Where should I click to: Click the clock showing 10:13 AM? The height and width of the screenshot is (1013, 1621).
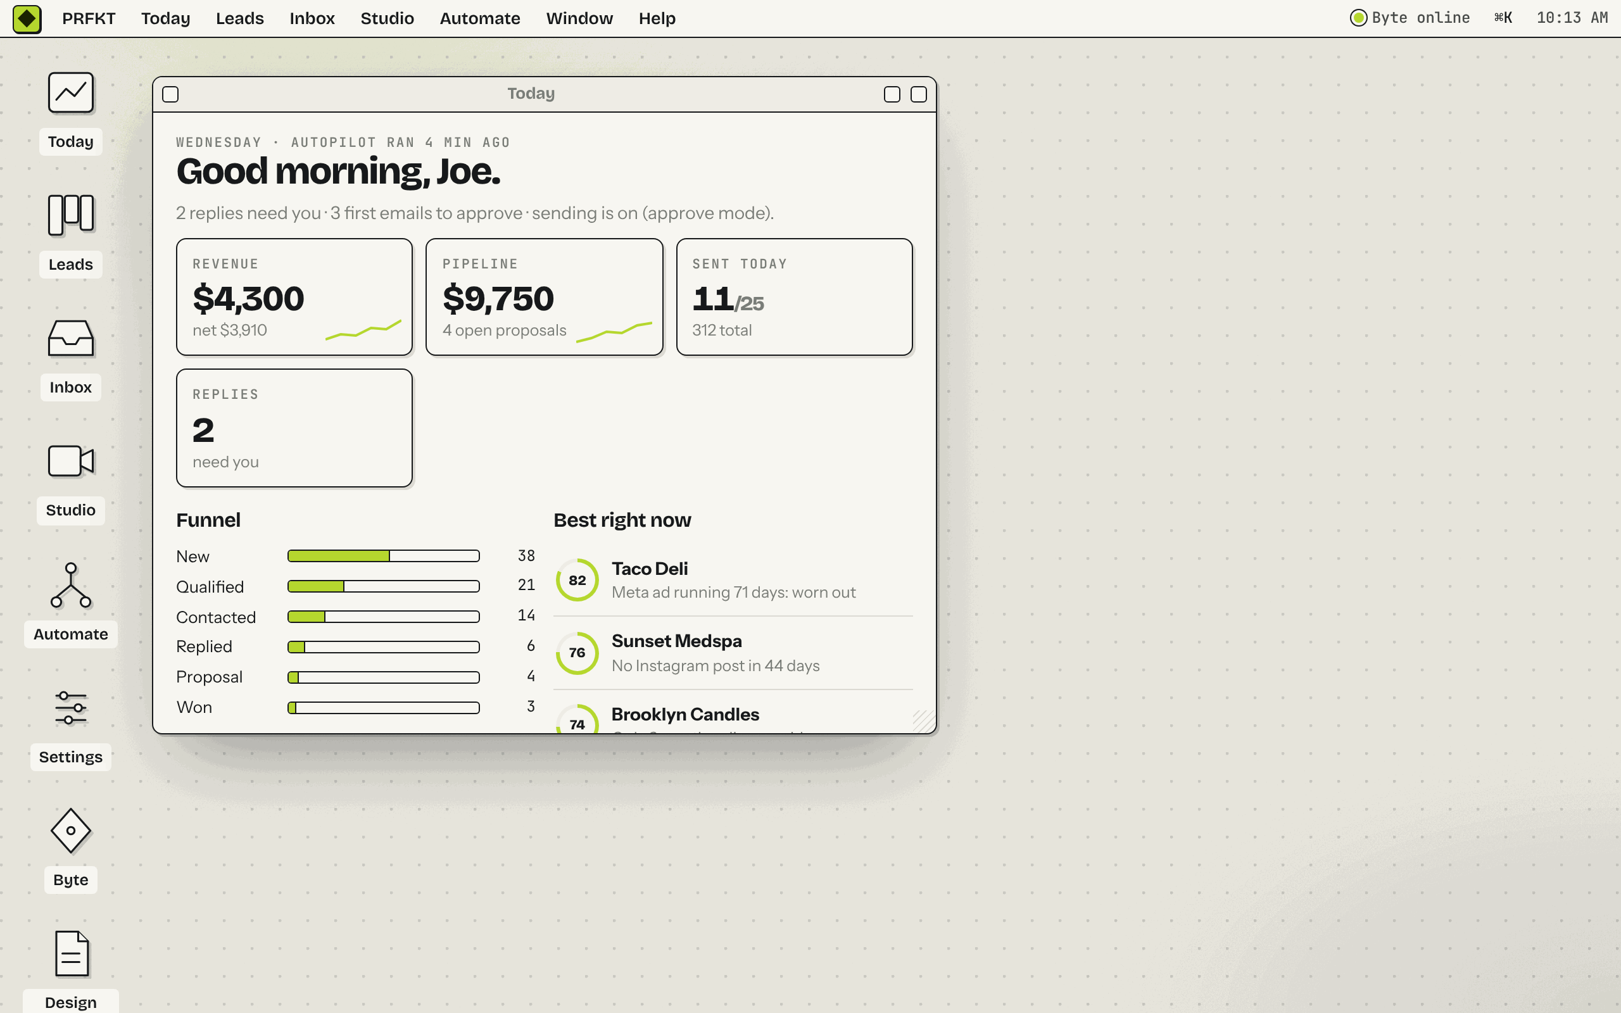pyautogui.click(x=1572, y=18)
